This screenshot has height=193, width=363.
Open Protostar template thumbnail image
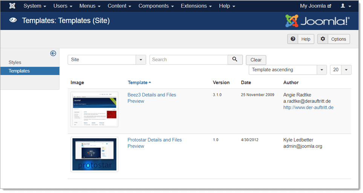pyautogui.click(x=95, y=154)
